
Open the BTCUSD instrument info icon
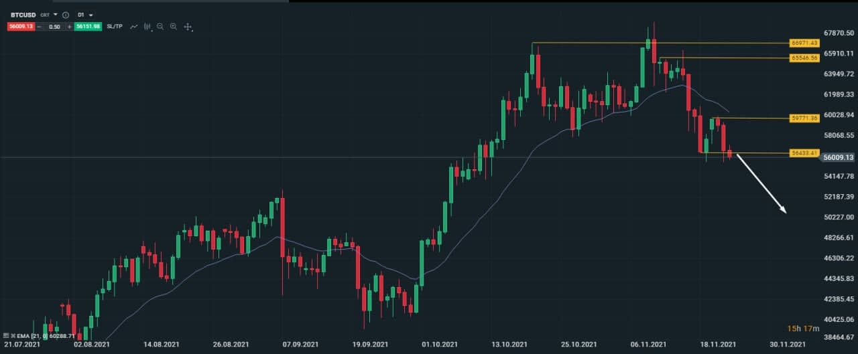pos(65,15)
